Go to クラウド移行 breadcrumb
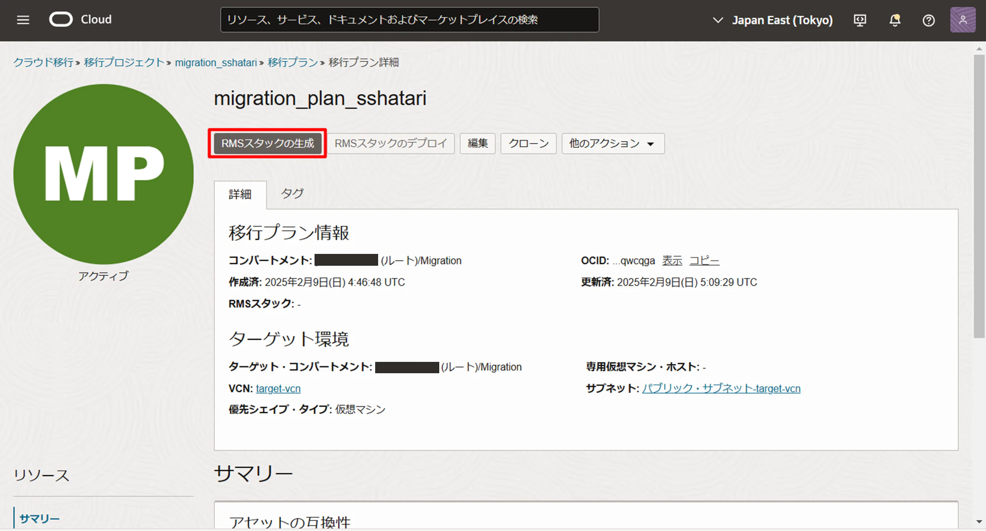Image resolution: width=986 pixels, height=531 pixels. (43, 63)
